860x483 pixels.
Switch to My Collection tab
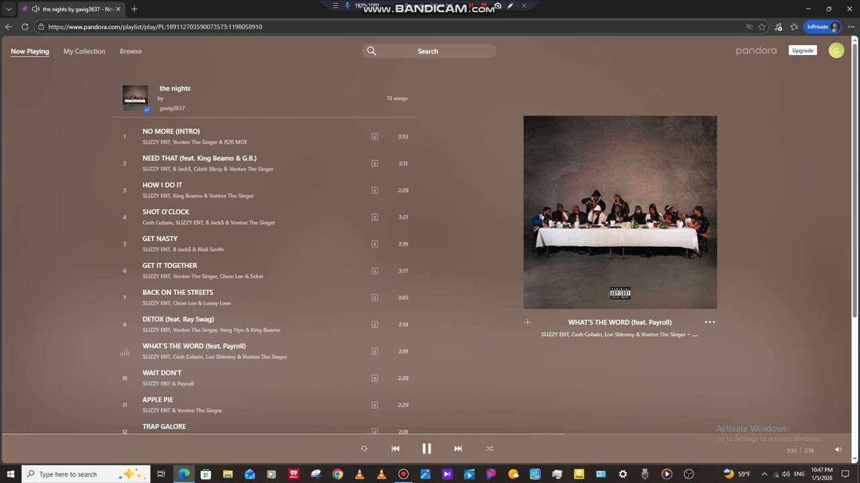(x=84, y=51)
